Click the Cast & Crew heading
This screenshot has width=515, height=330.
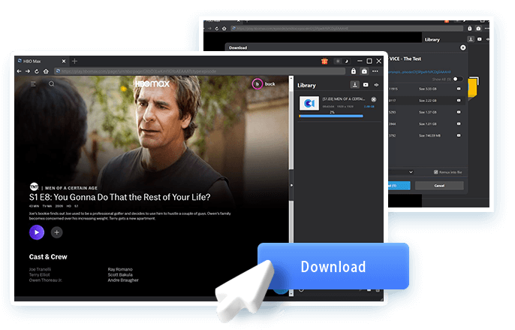pyautogui.click(x=48, y=257)
